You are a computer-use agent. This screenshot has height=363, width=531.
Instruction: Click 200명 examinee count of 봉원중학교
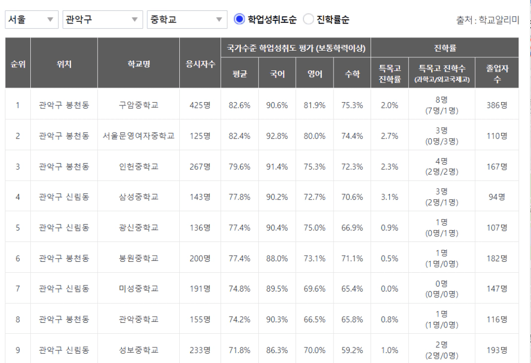tap(200, 258)
